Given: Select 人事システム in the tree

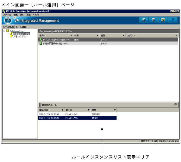Looking at the screenshot, I should (20, 36).
